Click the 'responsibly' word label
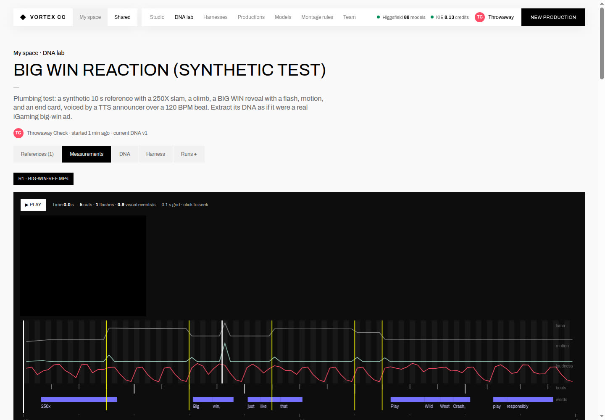Screen dimensions: 605x420 click(x=518, y=407)
